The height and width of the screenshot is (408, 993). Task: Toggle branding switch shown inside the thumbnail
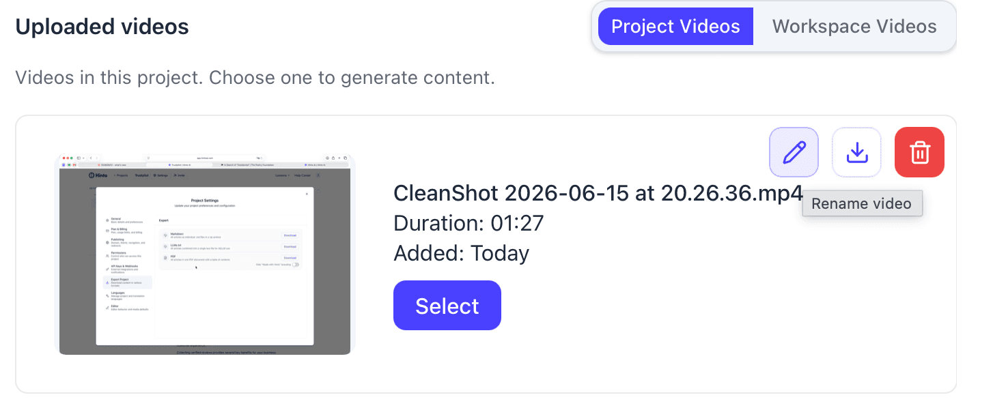[x=296, y=265]
